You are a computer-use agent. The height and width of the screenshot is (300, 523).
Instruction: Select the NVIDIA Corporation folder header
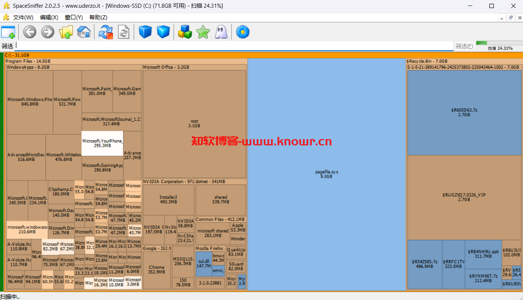click(169, 182)
